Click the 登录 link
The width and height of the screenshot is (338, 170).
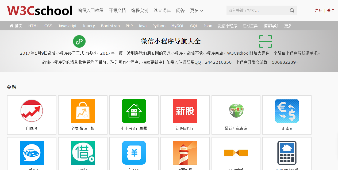(331, 10)
